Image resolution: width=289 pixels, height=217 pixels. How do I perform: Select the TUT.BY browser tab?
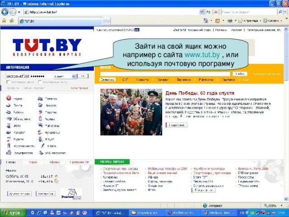[x=60, y=21]
